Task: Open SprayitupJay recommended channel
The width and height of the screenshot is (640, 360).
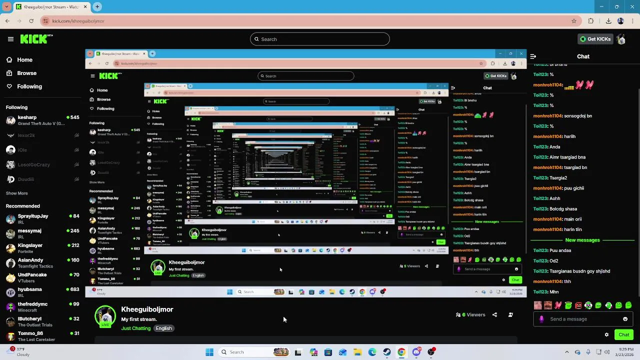Action: 42,219
